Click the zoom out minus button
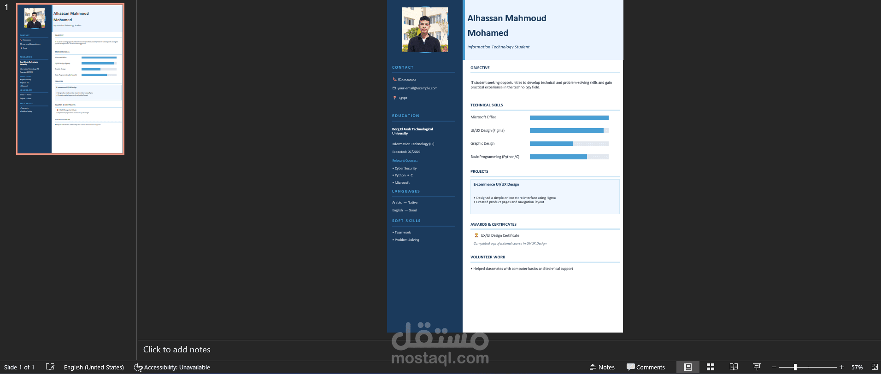This screenshot has height=374, width=881. tap(774, 367)
